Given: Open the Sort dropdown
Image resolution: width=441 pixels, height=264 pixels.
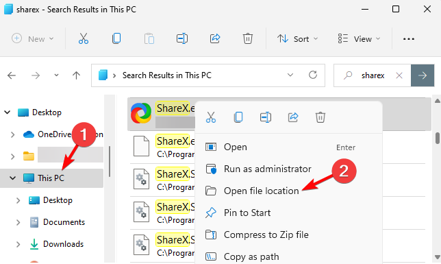Looking at the screenshot, I should (297, 38).
